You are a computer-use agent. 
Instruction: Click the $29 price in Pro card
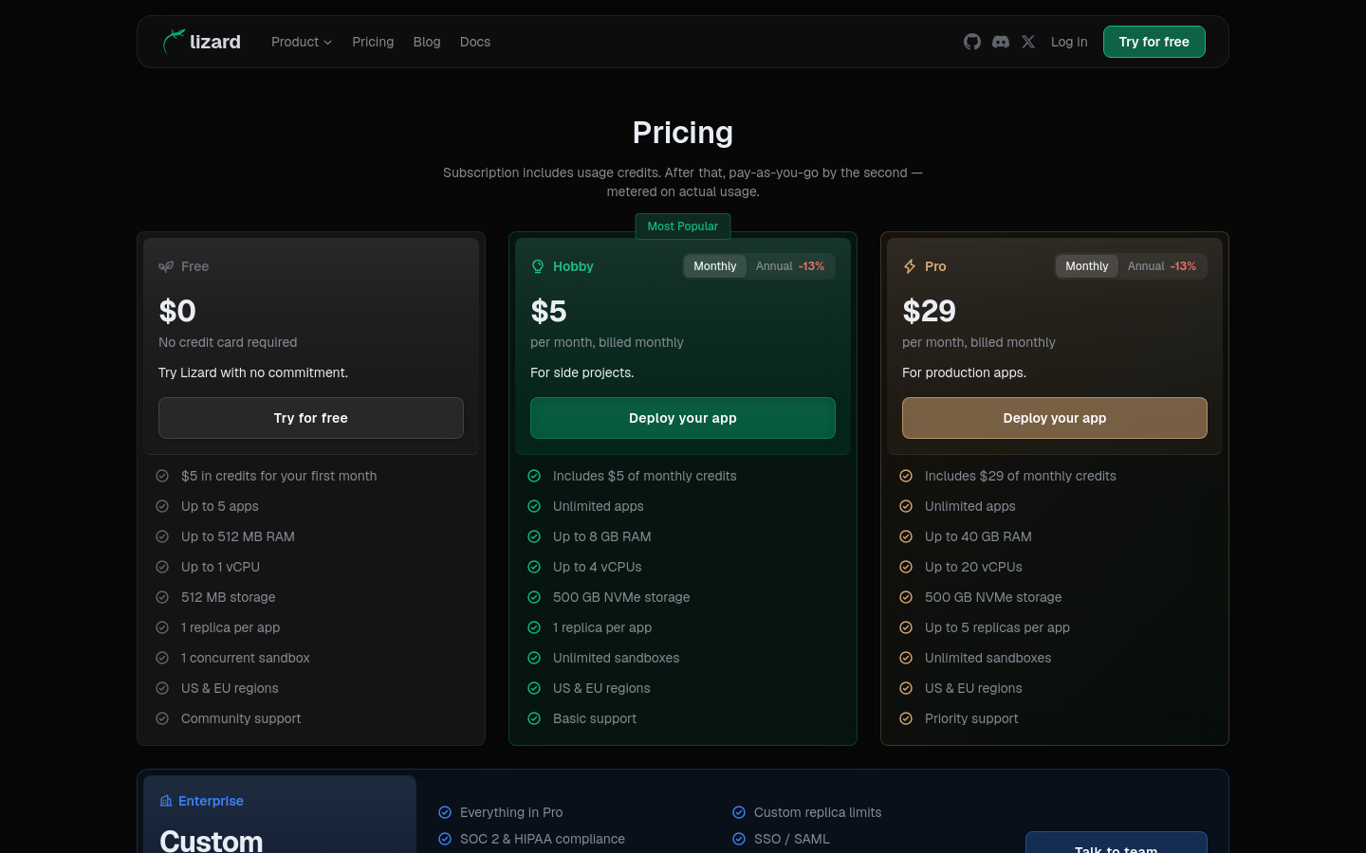(930, 311)
